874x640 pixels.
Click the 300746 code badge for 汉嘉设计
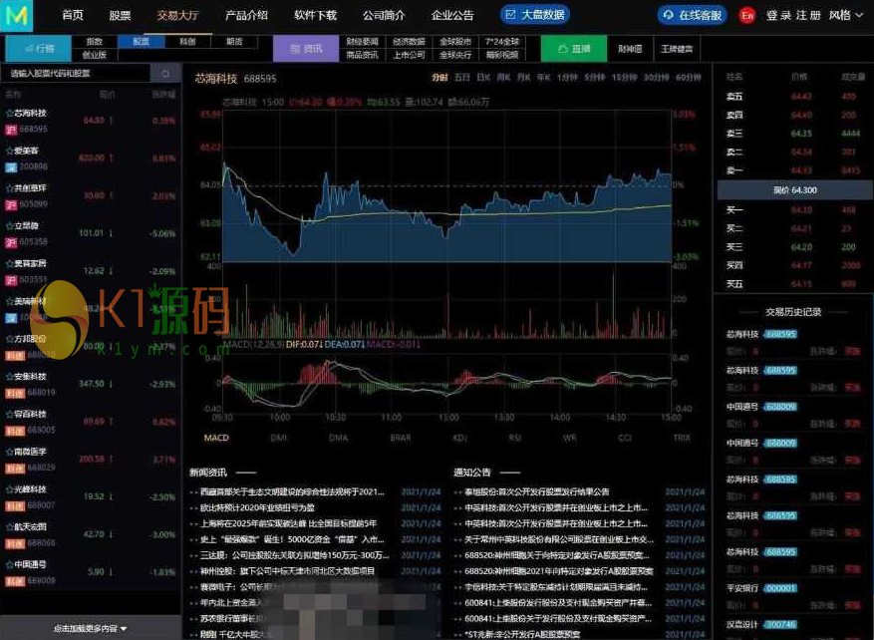[x=780, y=624]
